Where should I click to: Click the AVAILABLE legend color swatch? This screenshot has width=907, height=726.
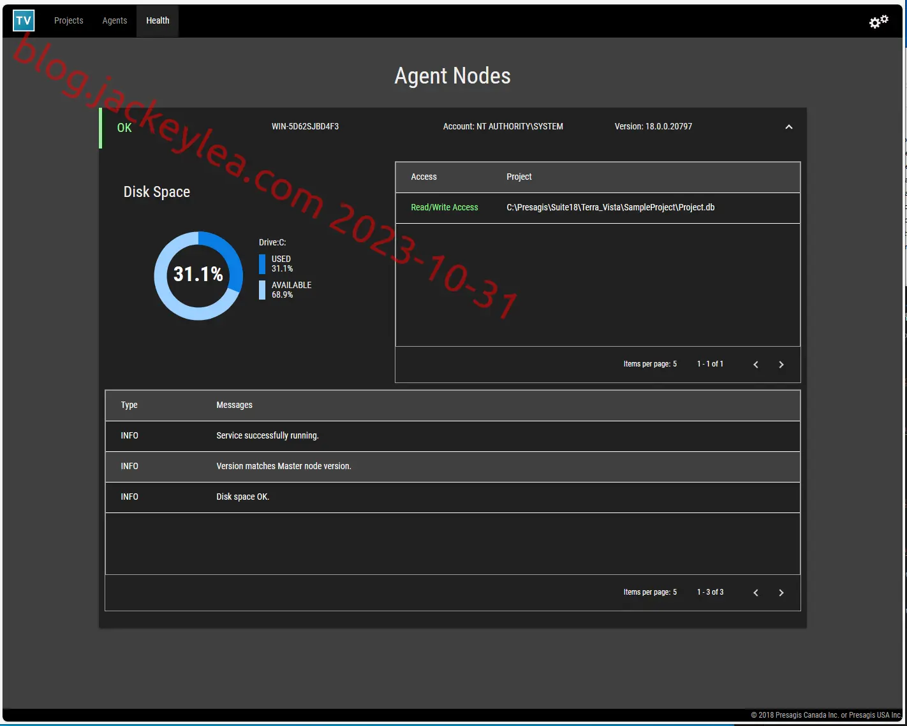coord(262,290)
